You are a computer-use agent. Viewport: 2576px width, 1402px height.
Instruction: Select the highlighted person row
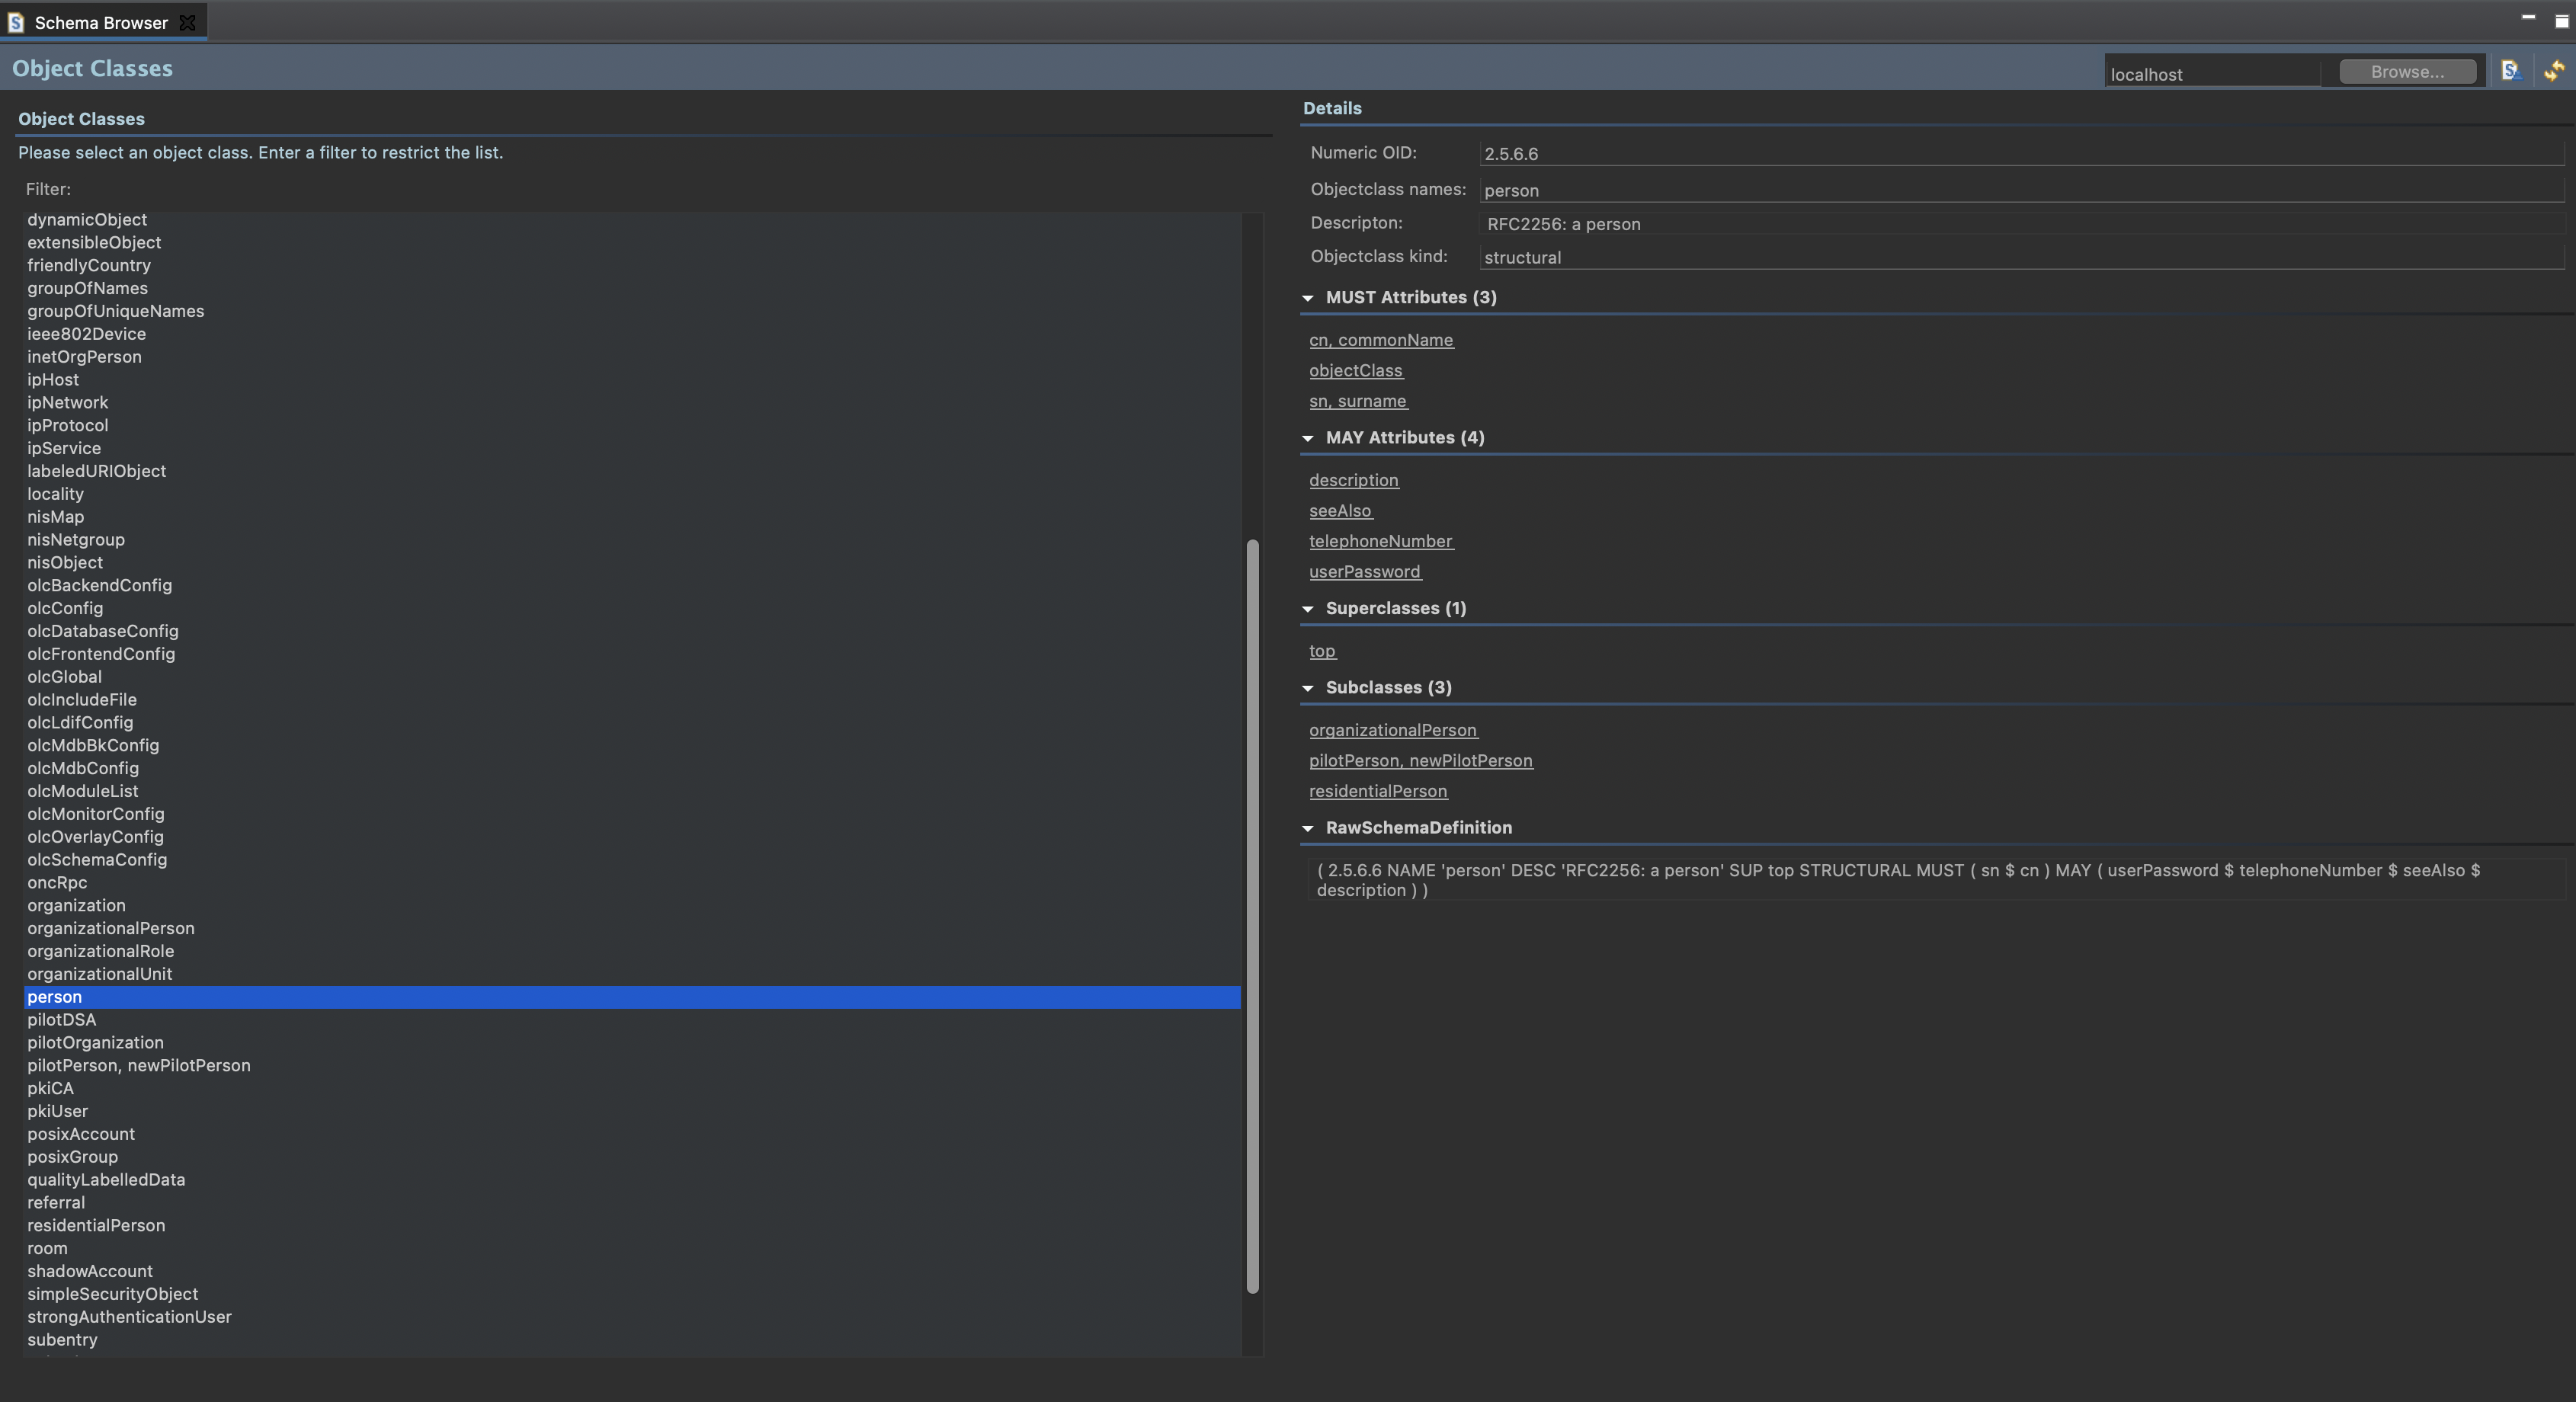click(x=632, y=997)
